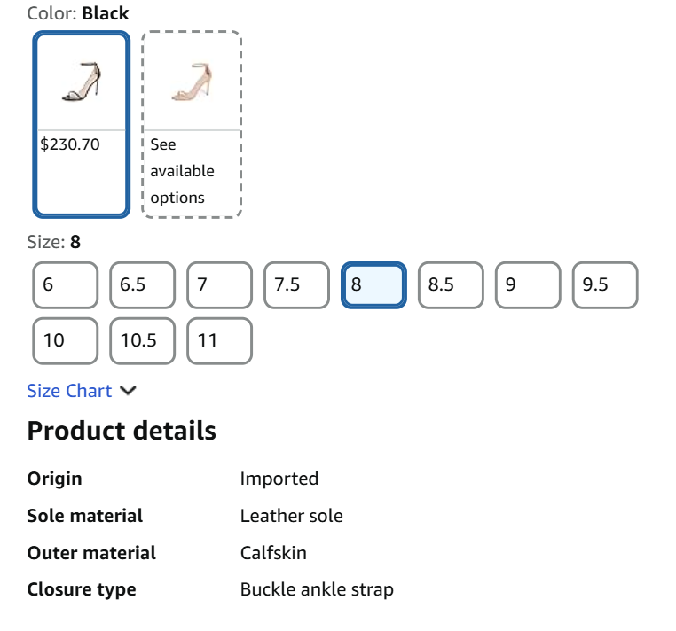
Task: Choose size 9
Action: tap(528, 285)
